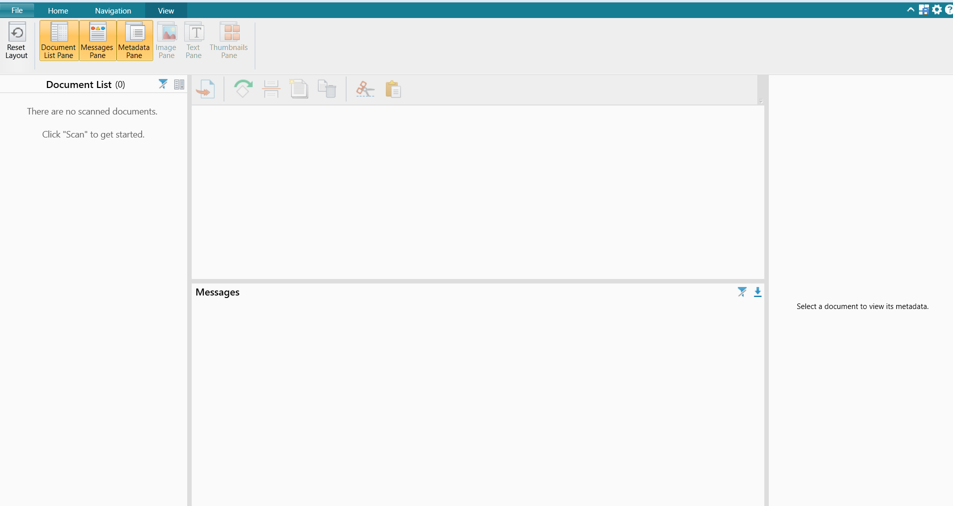Open settings via the gear icon

tap(937, 9)
